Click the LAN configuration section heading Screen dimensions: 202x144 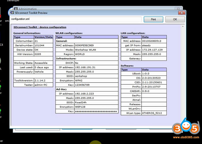[133, 33]
